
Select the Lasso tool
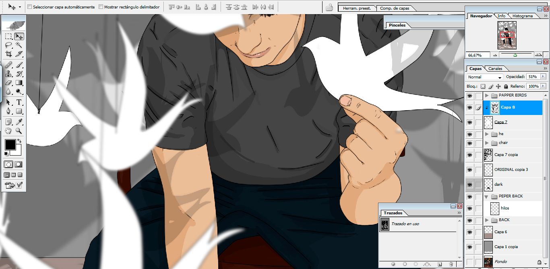8,45
